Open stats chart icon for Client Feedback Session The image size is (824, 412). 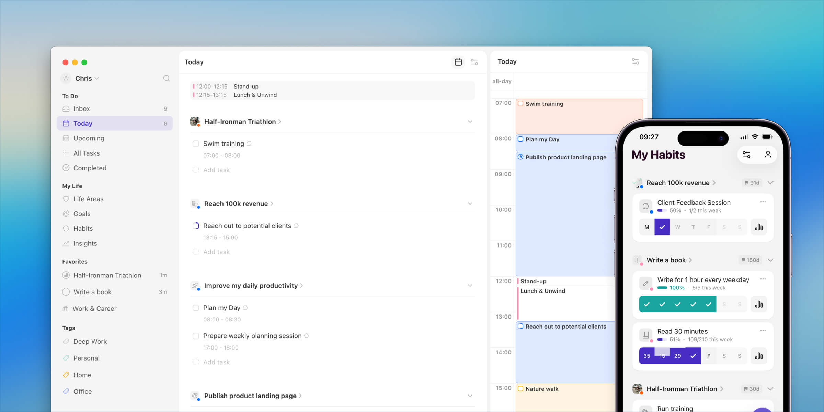[759, 227]
